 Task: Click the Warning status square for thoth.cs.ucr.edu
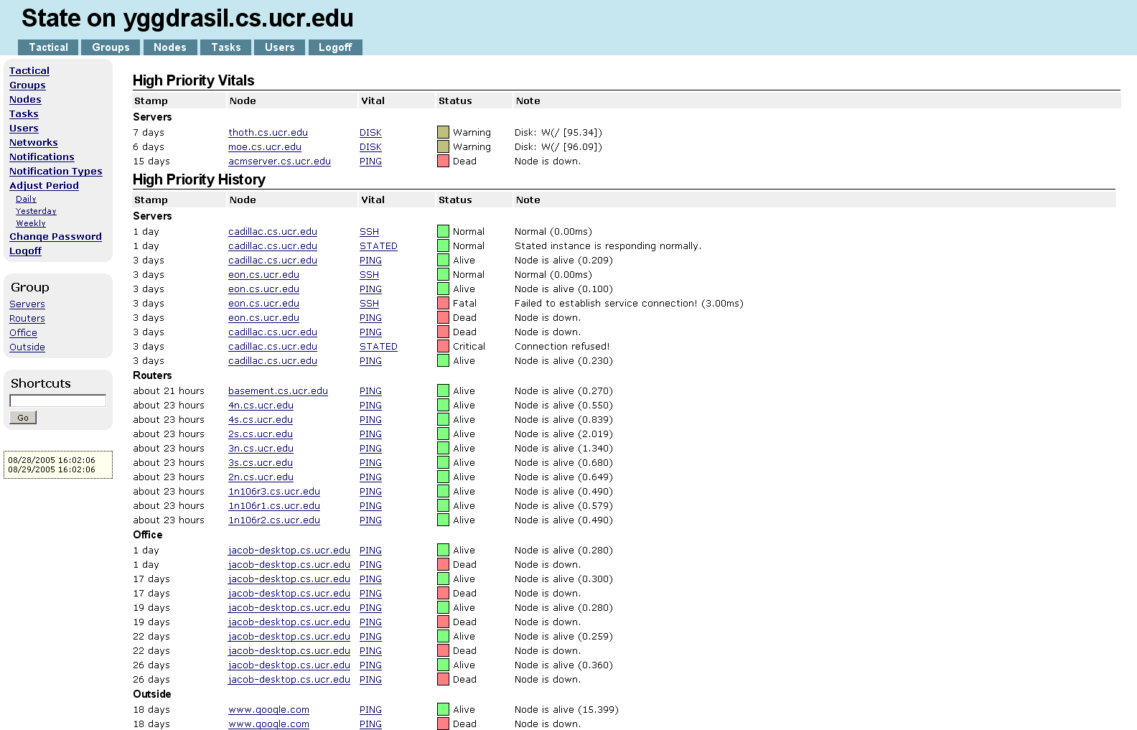click(443, 132)
